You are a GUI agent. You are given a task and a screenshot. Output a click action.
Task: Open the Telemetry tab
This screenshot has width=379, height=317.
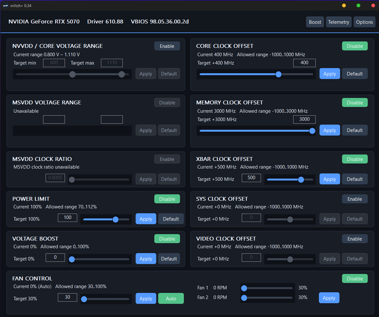click(338, 22)
